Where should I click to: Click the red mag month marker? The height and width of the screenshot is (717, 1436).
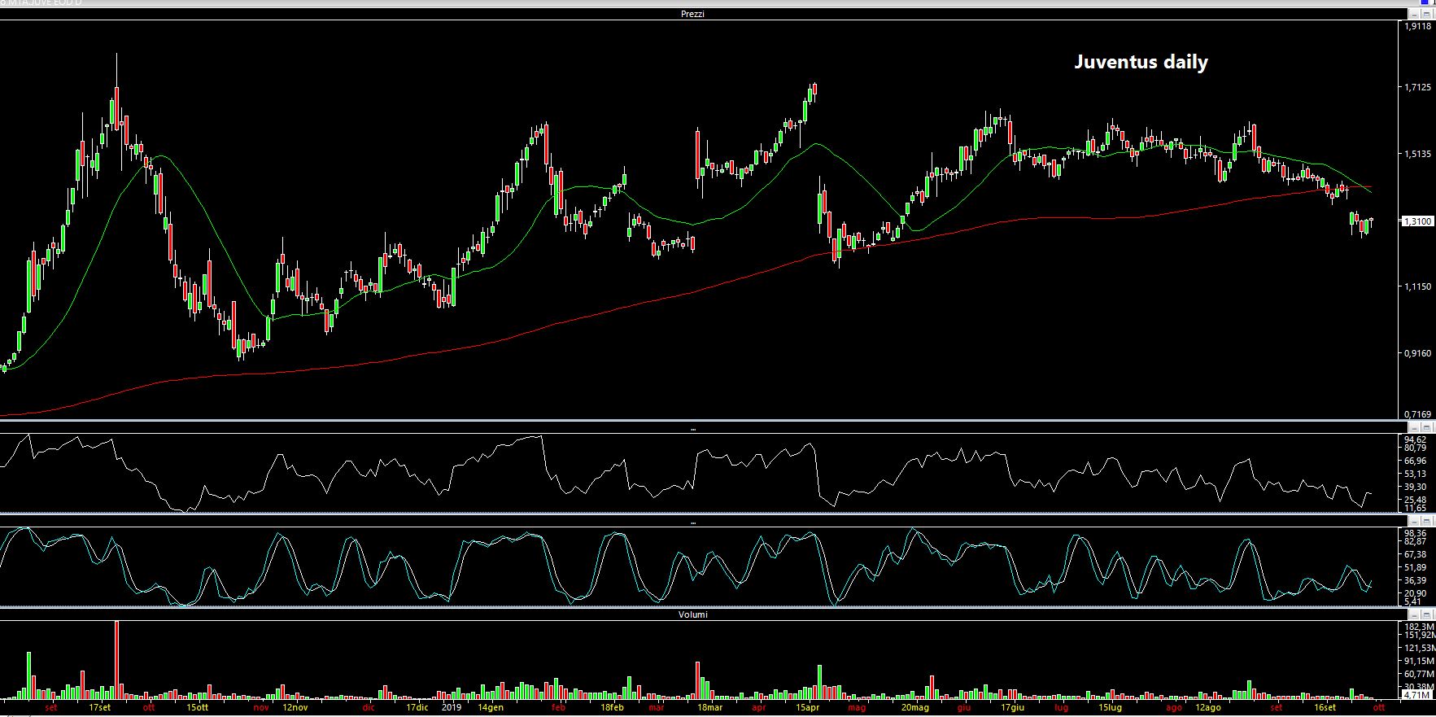click(x=857, y=707)
